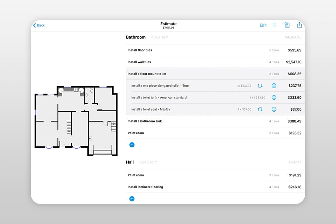Select Hall area 98.46 sq ft
Viewport: 336px width, 224px height.
tap(148, 162)
